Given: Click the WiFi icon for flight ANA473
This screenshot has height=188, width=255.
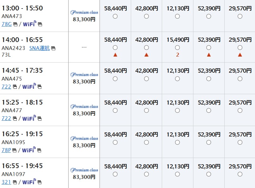Looking at the screenshot, I should pyautogui.click(x=29, y=24).
